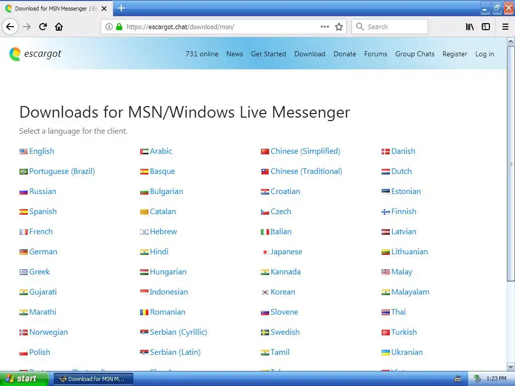Viewport: 515px width, 386px height.
Task: Click the vertical scrollbar thumb
Action: [510, 163]
